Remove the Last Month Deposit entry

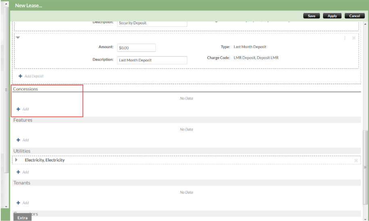pos(354,38)
